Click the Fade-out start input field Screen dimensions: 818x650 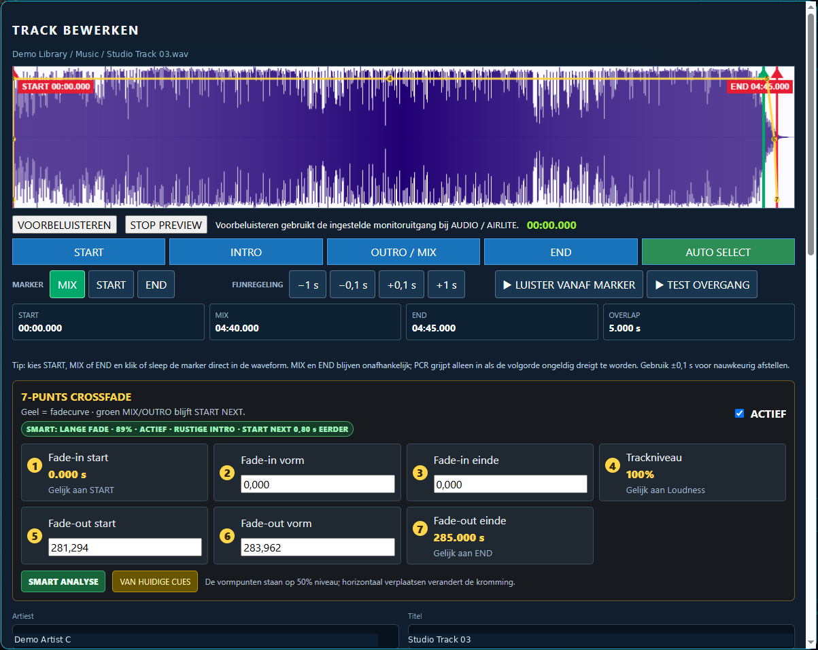[125, 547]
